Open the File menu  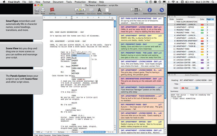(24, 2)
